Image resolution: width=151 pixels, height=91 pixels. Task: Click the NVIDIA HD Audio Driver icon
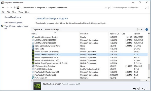[33, 60]
